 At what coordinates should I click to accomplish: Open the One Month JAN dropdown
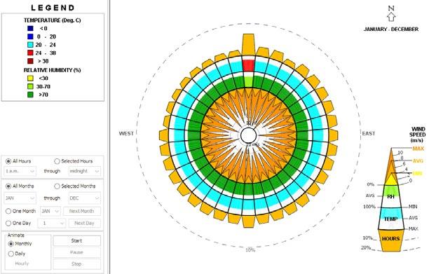pos(50,211)
